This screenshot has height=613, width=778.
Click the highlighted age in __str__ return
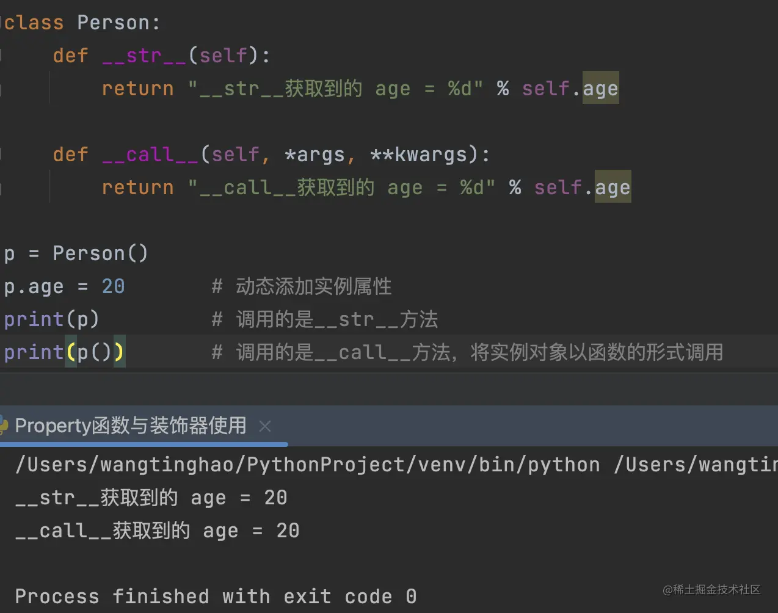(600, 89)
